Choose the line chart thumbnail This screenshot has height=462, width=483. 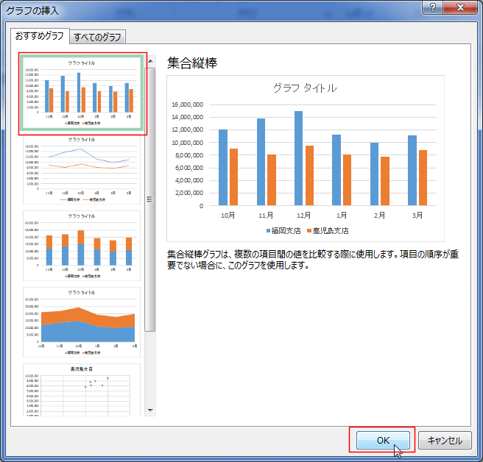click(x=82, y=169)
